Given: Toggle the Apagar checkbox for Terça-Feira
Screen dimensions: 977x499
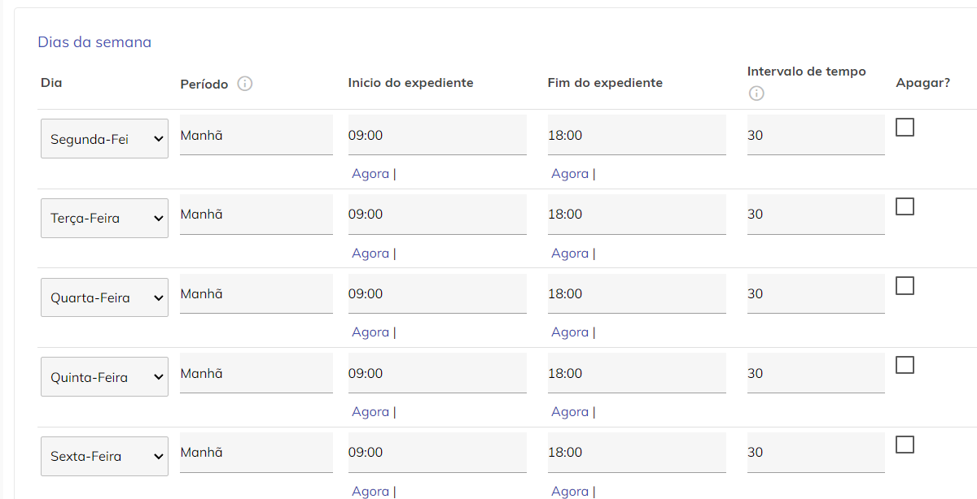Looking at the screenshot, I should point(905,206).
